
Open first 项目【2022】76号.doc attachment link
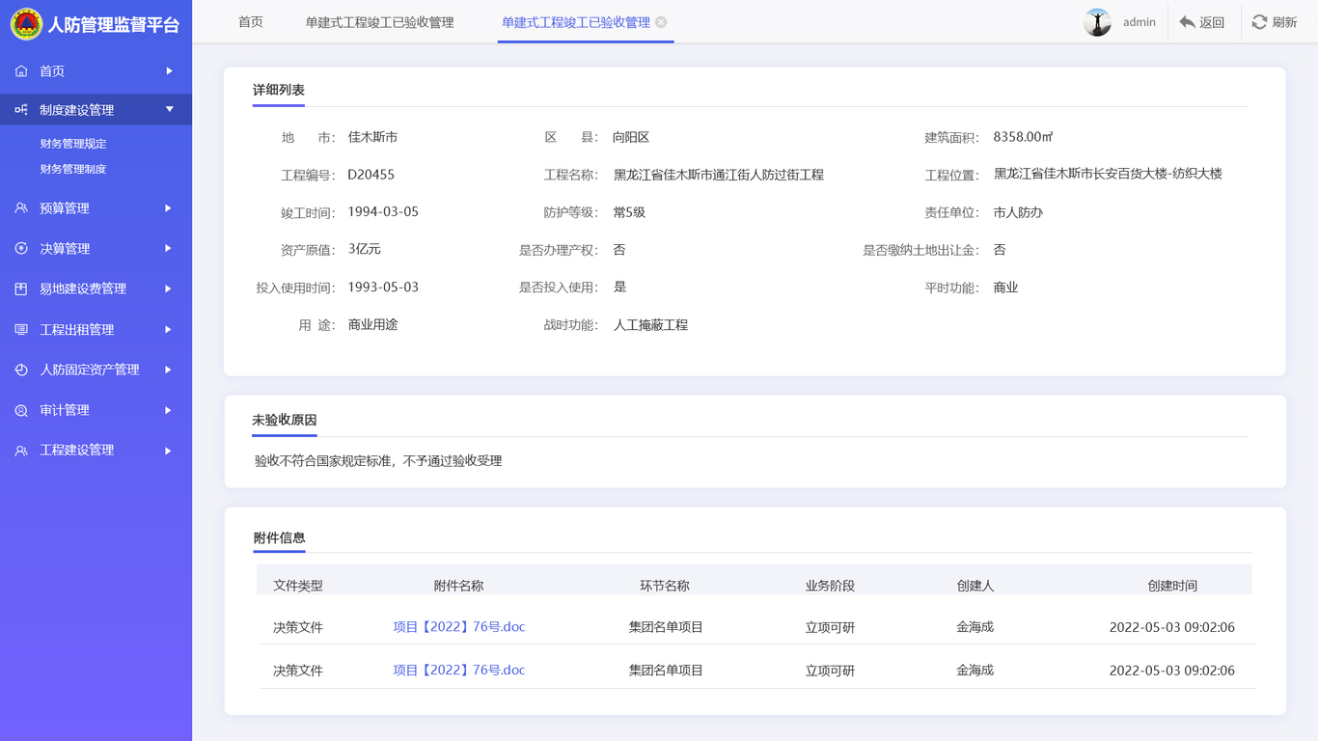click(x=459, y=627)
